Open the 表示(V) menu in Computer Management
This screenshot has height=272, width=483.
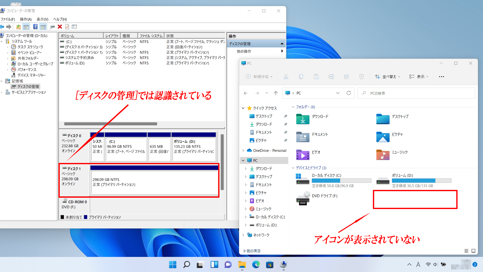click(42, 19)
